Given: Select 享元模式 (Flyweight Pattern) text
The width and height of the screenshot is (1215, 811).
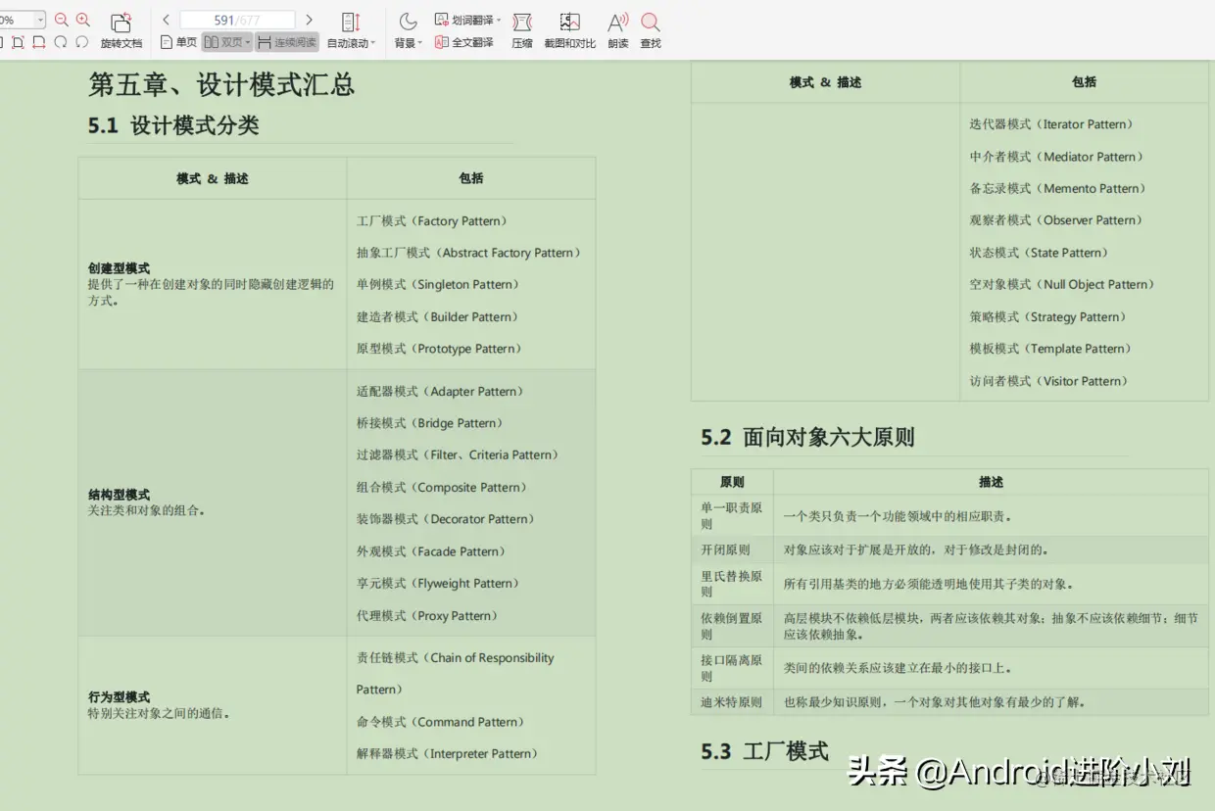Looking at the screenshot, I should pos(438,584).
